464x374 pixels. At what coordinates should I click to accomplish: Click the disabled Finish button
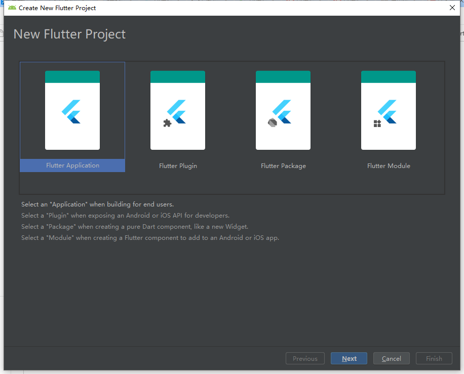[x=434, y=358]
